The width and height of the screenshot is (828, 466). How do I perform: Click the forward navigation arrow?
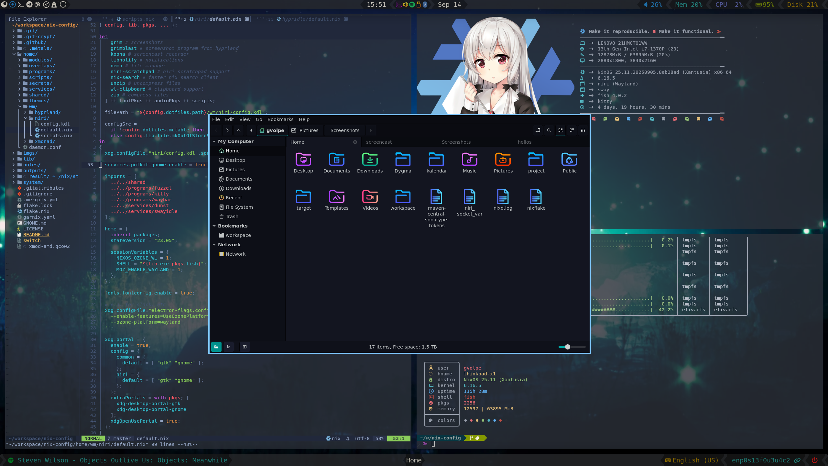(x=227, y=130)
